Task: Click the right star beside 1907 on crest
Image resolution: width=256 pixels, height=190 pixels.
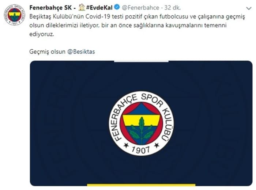Action: (157, 145)
